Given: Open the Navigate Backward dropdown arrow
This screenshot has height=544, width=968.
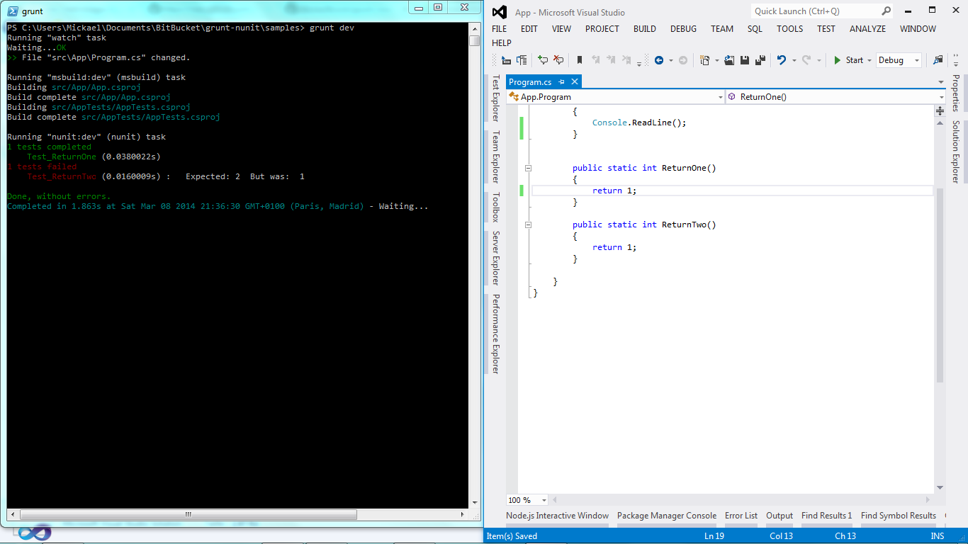Looking at the screenshot, I should coord(671,60).
